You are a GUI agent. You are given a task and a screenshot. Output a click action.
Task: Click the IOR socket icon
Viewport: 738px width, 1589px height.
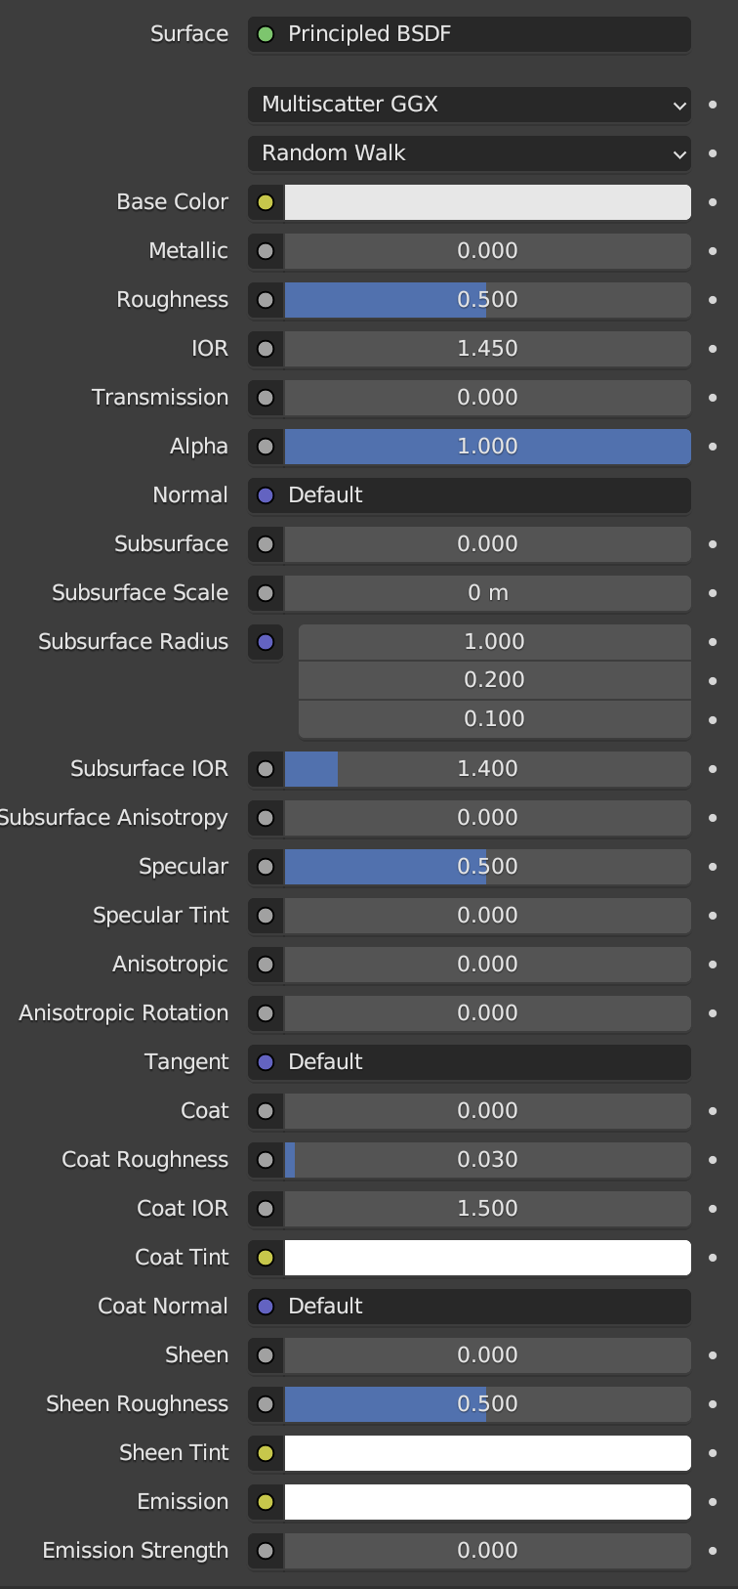(x=266, y=349)
